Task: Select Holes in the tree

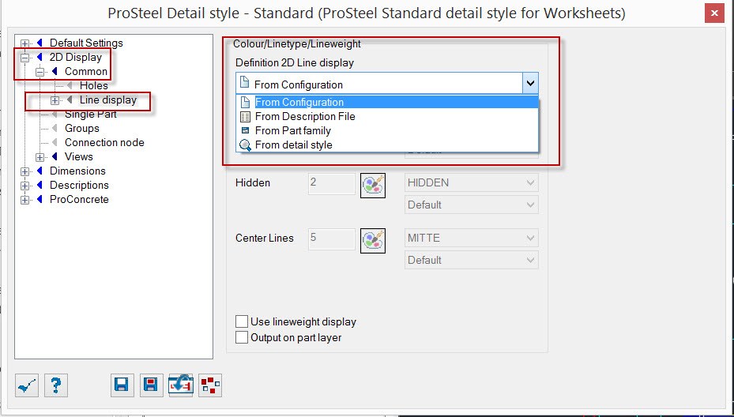Action: click(x=93, y=85)
